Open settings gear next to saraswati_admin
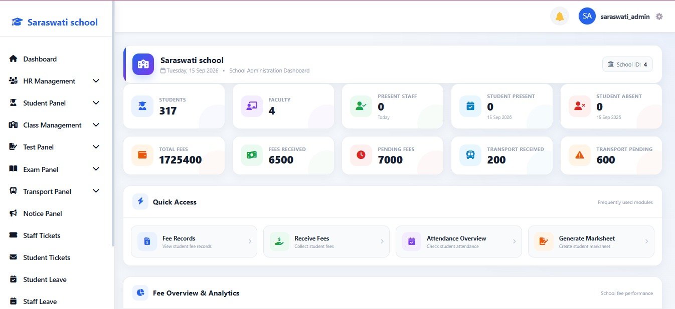The width and height of the screenshot is (675, 309). point(659,16)
